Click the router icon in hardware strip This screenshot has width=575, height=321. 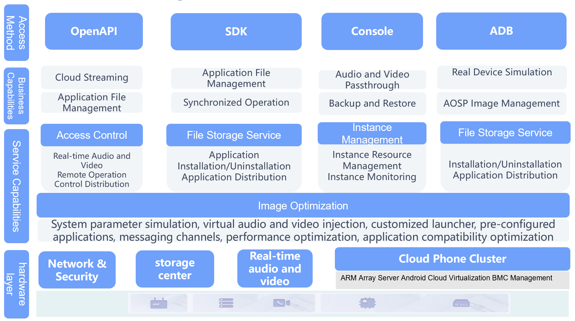tap(159, 303)
